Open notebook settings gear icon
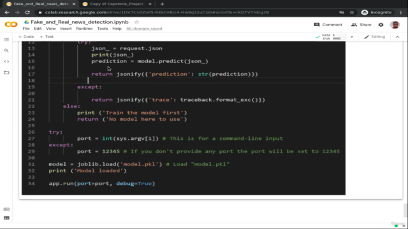408x229 pixels. [x=381, y=25]
